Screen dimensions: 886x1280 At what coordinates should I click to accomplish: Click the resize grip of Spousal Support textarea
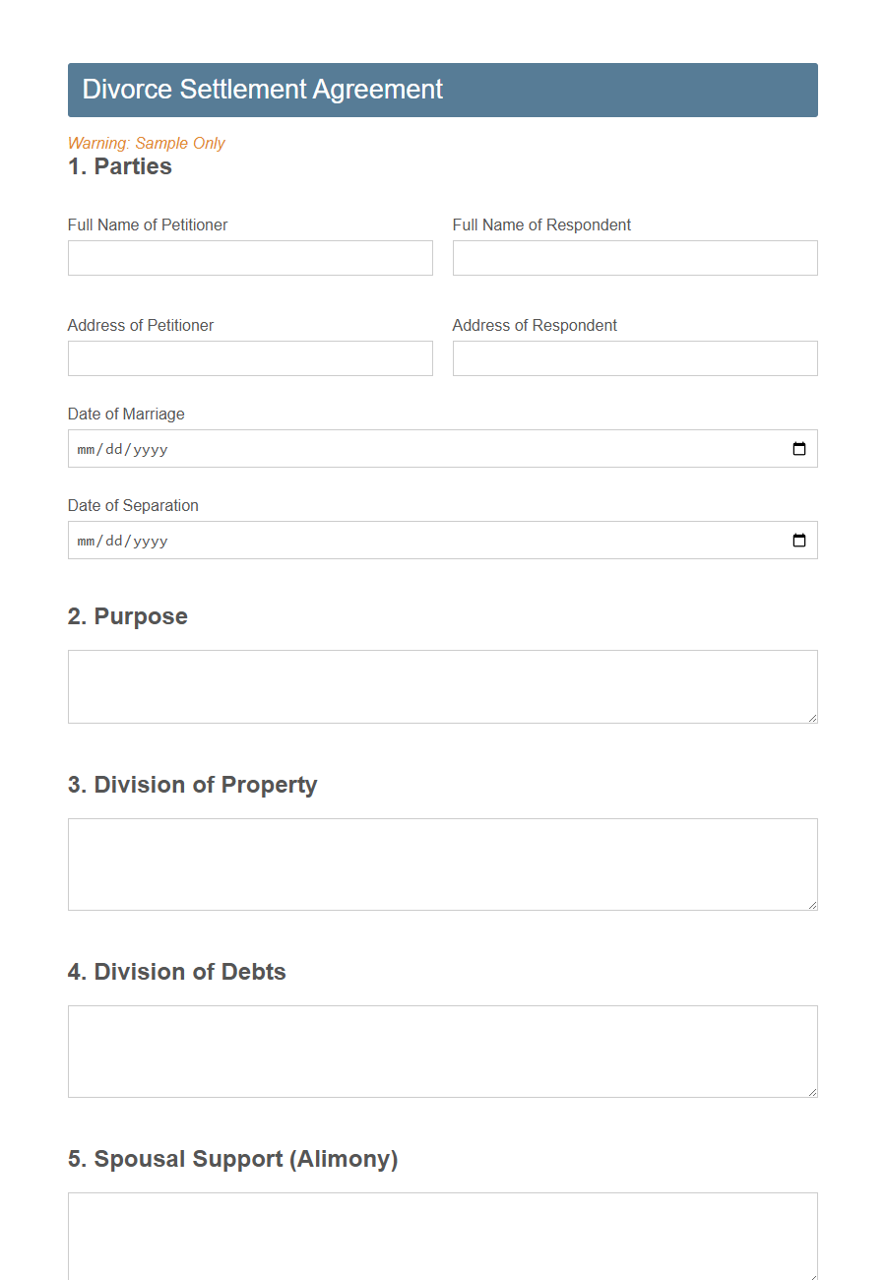click(812, 1277)
